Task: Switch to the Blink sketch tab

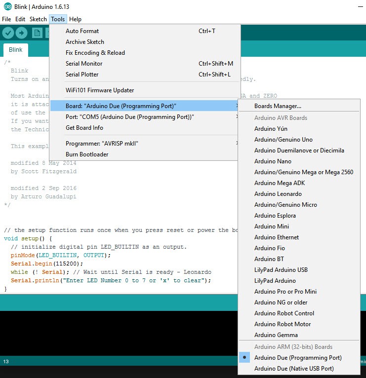Action: point(16,50)
